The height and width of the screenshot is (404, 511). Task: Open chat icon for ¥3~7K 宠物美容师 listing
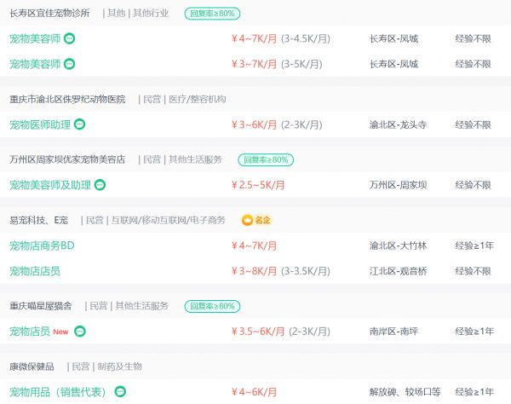click(x=69, y=64)
